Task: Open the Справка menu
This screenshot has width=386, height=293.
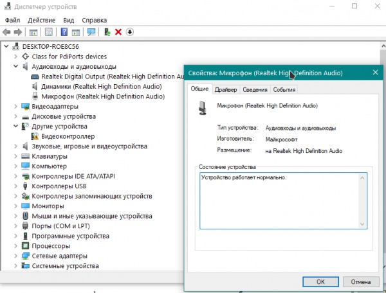Action: tap(95, 20)
